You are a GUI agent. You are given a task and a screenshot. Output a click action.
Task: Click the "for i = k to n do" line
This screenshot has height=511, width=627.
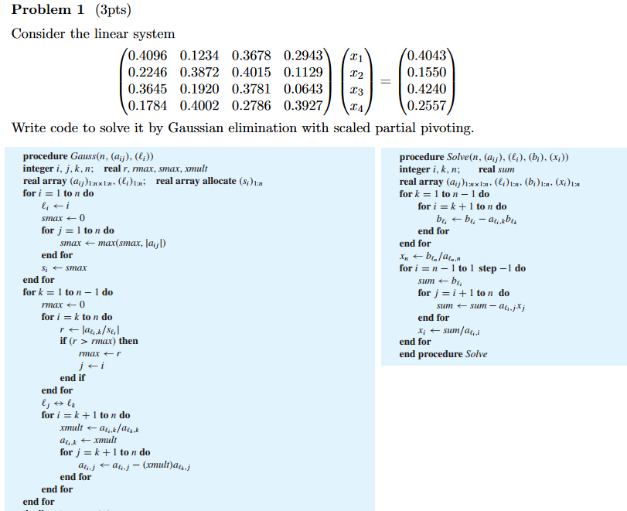pyautogui.click(x=77, y=317)
